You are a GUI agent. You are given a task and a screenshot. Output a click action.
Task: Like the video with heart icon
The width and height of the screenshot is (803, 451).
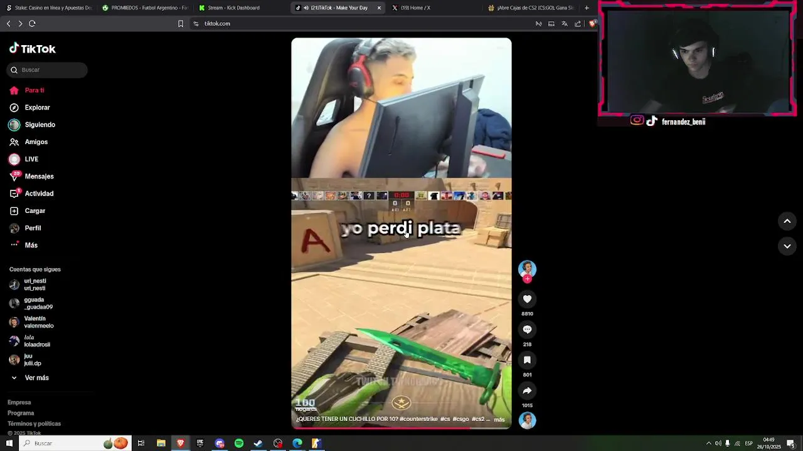tap(527, 299)
